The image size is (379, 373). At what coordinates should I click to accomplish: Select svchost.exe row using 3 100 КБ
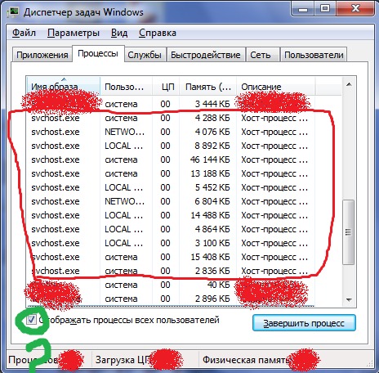click(x=171, y=243)
